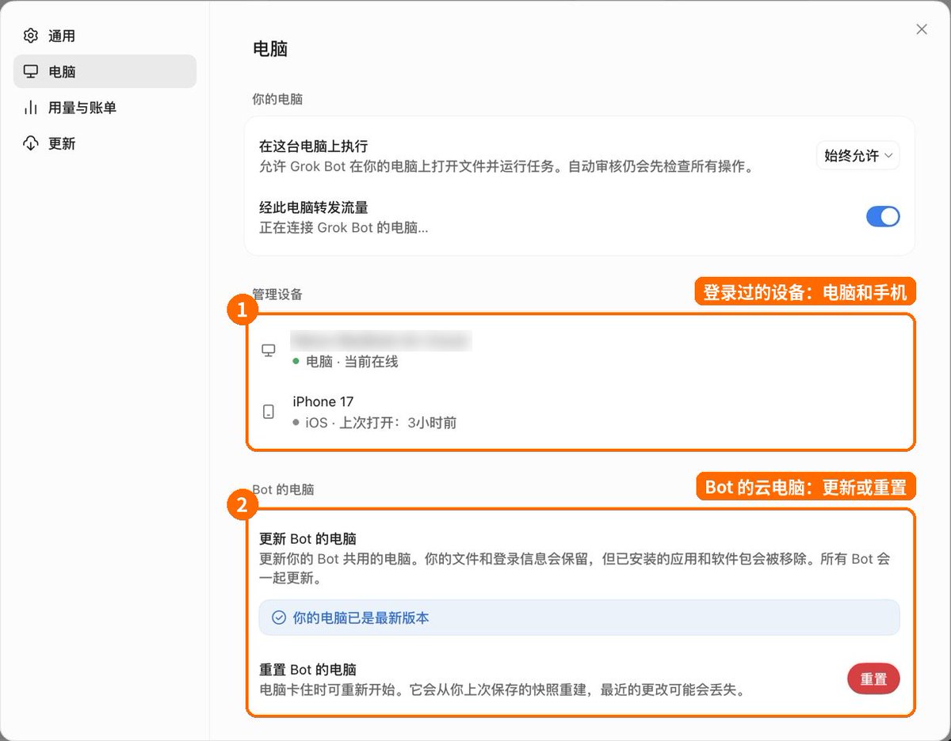Image resolution: width=951 pixels, height=741 pixels.
Task: Click iOS · 上次打开：3小时前 text
Action: [380, 423]
